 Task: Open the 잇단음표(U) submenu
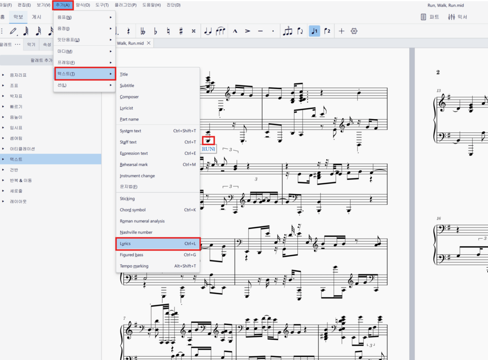pyautogui.click(x=84, y=40)
